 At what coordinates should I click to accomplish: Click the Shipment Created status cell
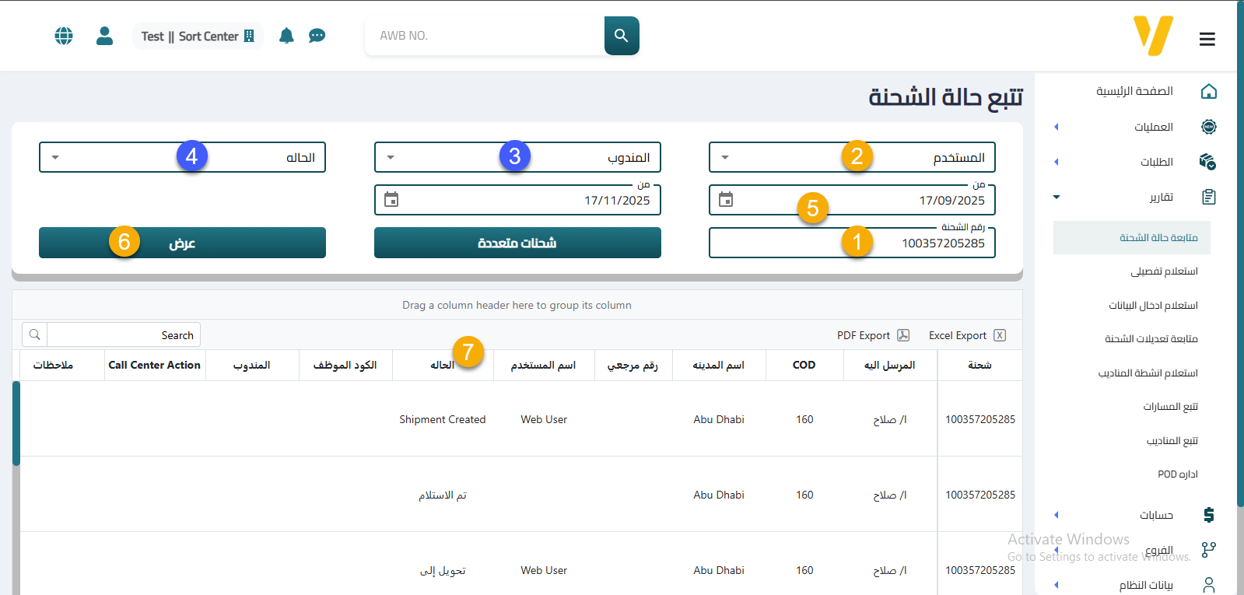coord(443,419)
